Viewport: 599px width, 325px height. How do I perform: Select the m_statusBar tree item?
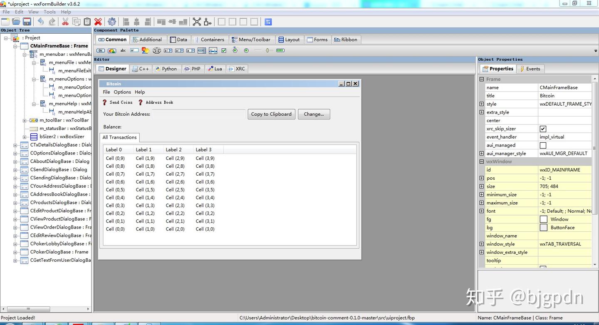(x=65, y=129)
